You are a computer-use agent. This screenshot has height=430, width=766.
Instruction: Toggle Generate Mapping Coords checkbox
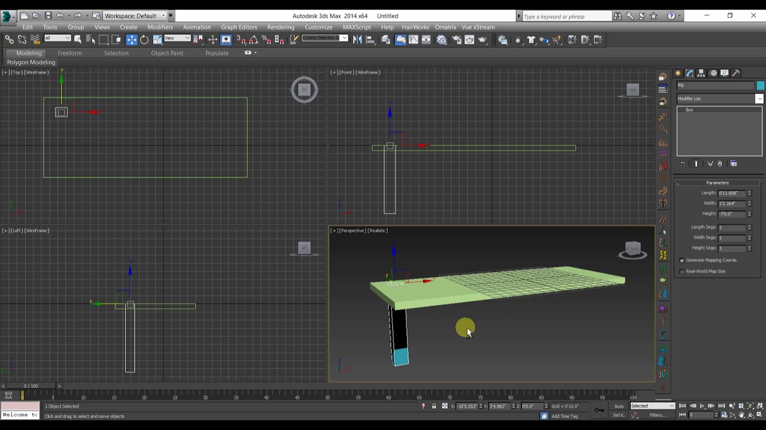coord(682,260)
